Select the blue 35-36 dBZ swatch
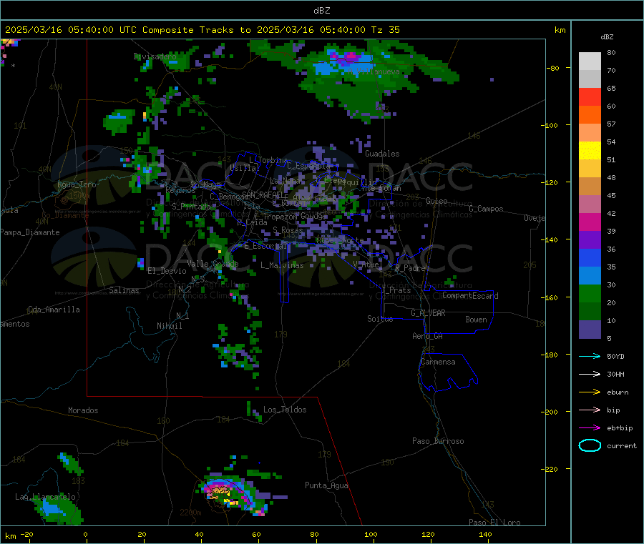 [590, 258]
